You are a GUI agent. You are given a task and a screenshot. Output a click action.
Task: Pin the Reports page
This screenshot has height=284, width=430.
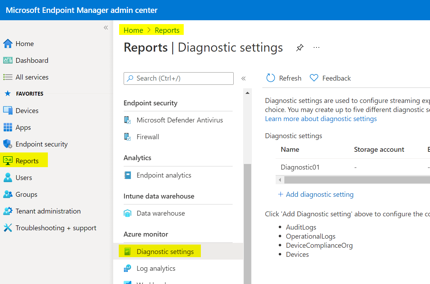click(299, 47)
